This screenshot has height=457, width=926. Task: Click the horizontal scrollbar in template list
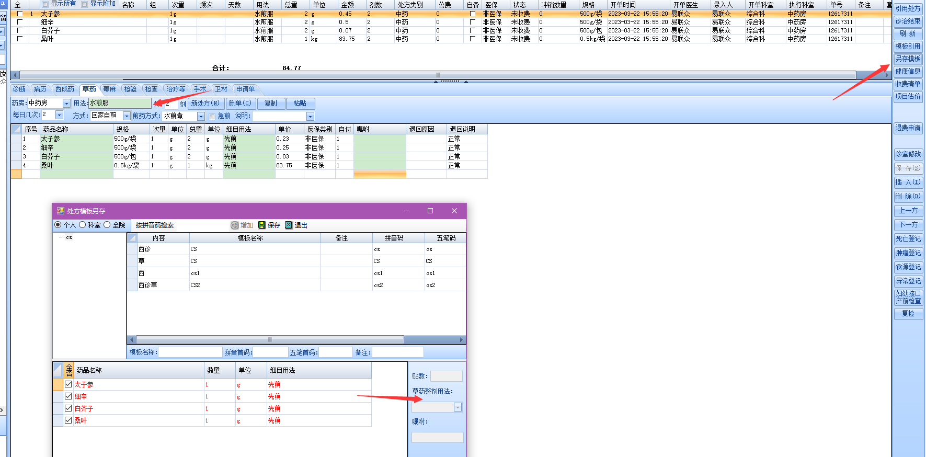pyautogui.click(x=270, y=340)
